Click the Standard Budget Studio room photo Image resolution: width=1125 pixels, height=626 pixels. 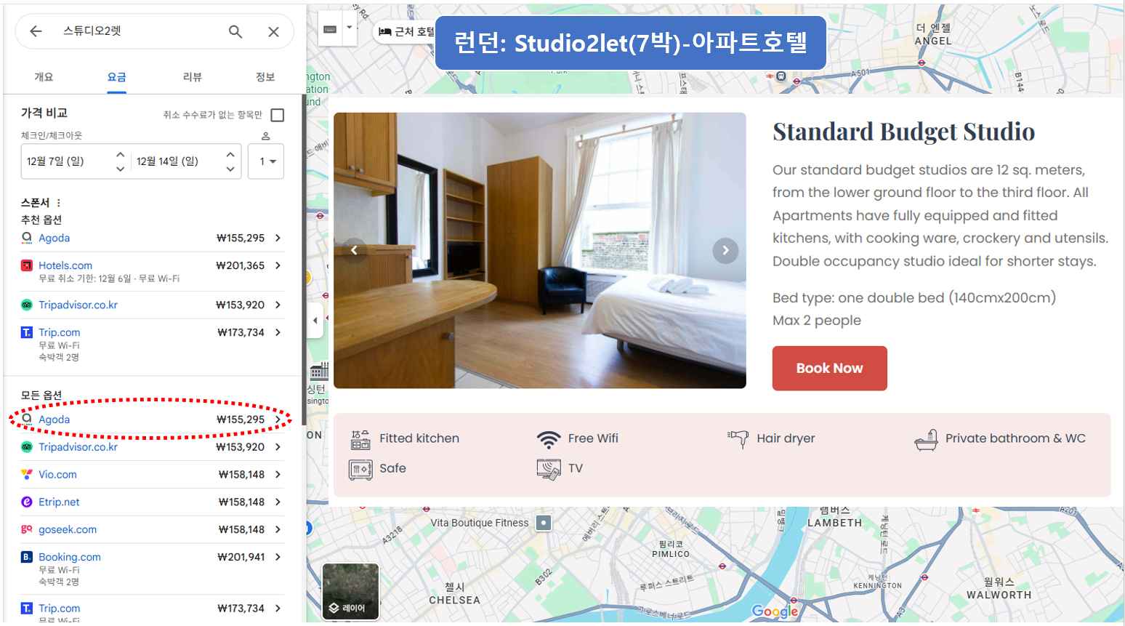[540, 251]
